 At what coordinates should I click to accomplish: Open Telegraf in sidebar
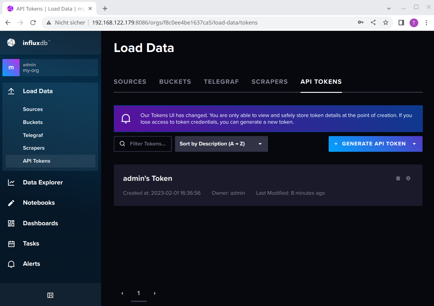coord(33,135)
